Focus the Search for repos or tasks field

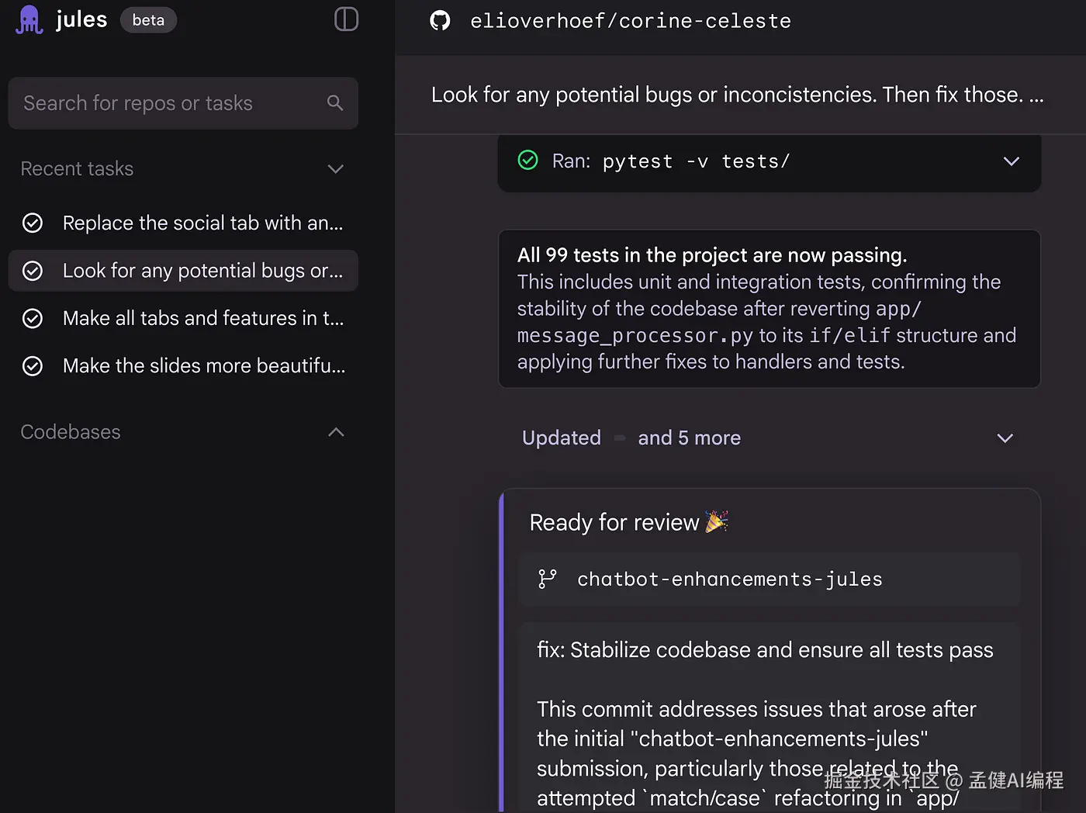click(171, 103)
